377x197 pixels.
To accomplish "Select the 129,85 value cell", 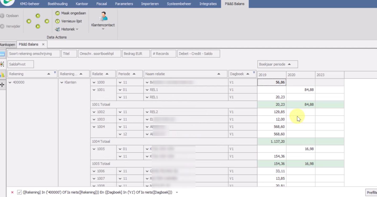I will (x=272, y=112).
